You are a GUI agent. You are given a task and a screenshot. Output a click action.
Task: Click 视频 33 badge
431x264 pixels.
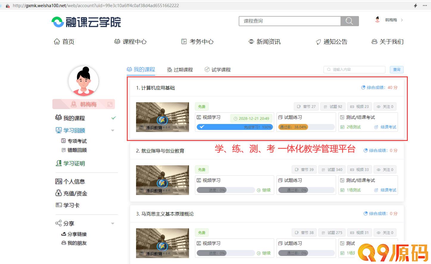[359, 169]
